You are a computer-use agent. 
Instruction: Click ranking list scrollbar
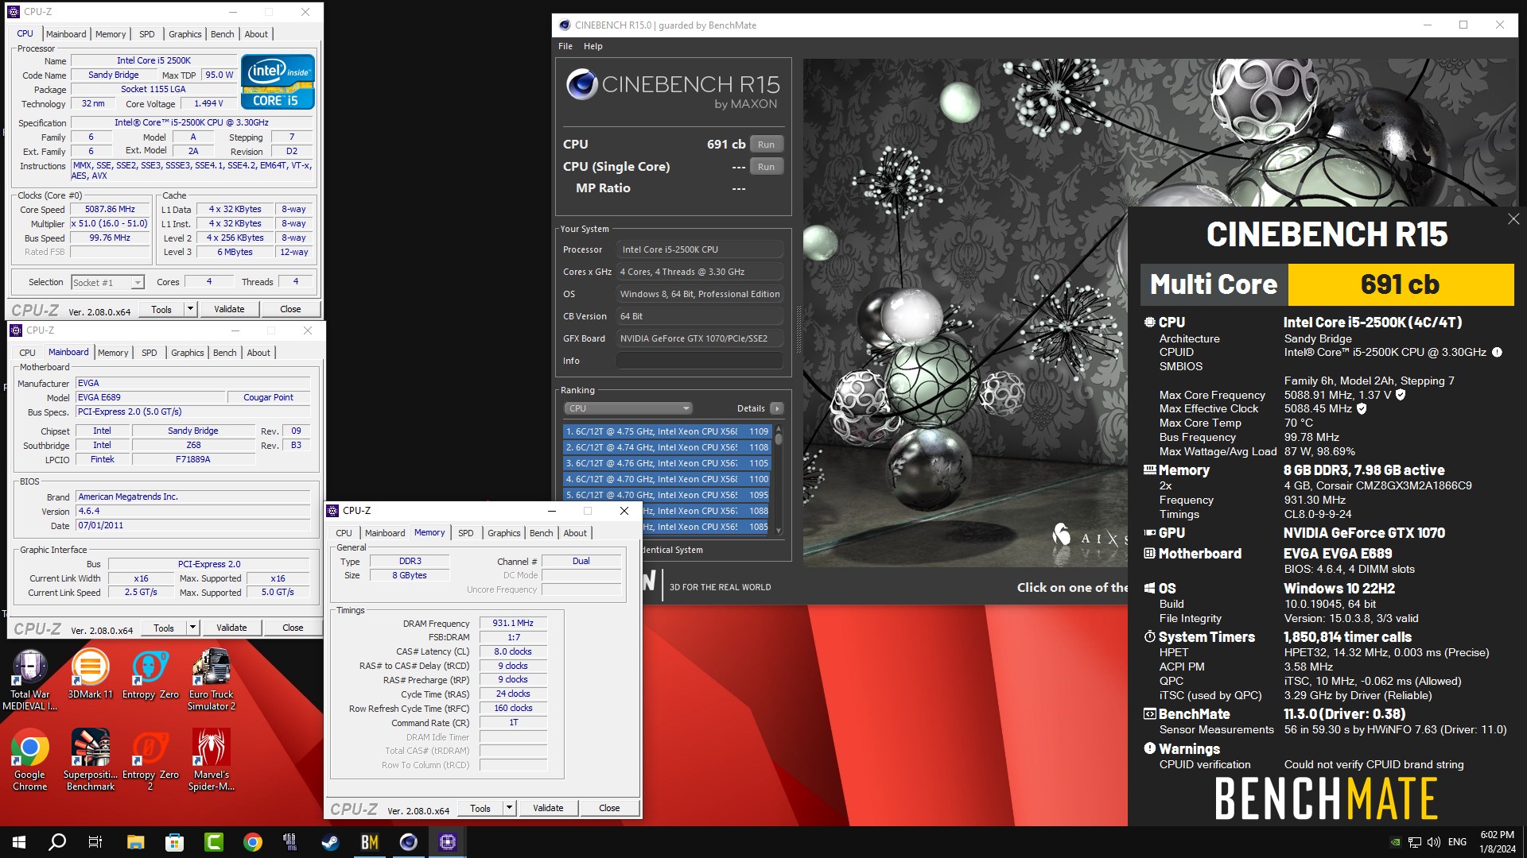click(x=779, y=479)
